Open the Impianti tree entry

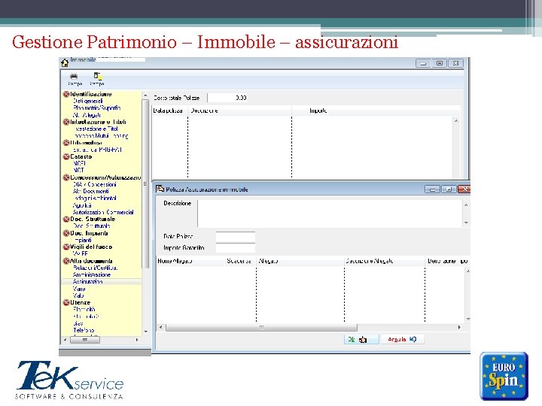pos(83,240)
